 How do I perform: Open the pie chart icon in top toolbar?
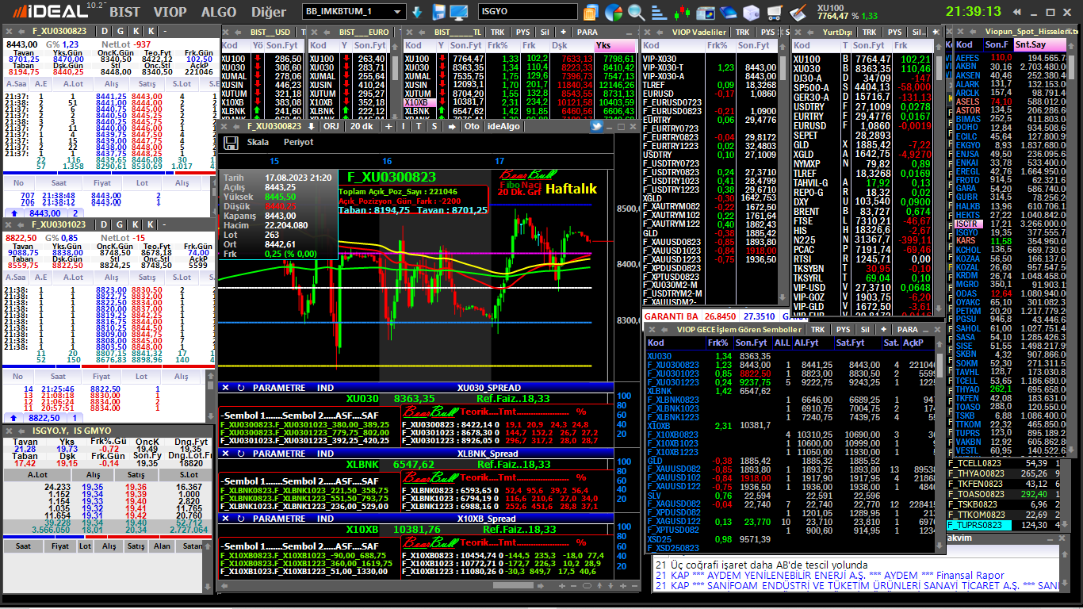[614, 13]
